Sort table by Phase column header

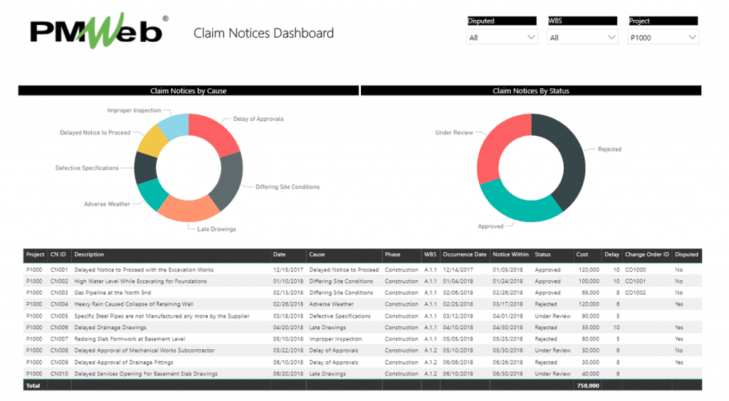[392, 255]
